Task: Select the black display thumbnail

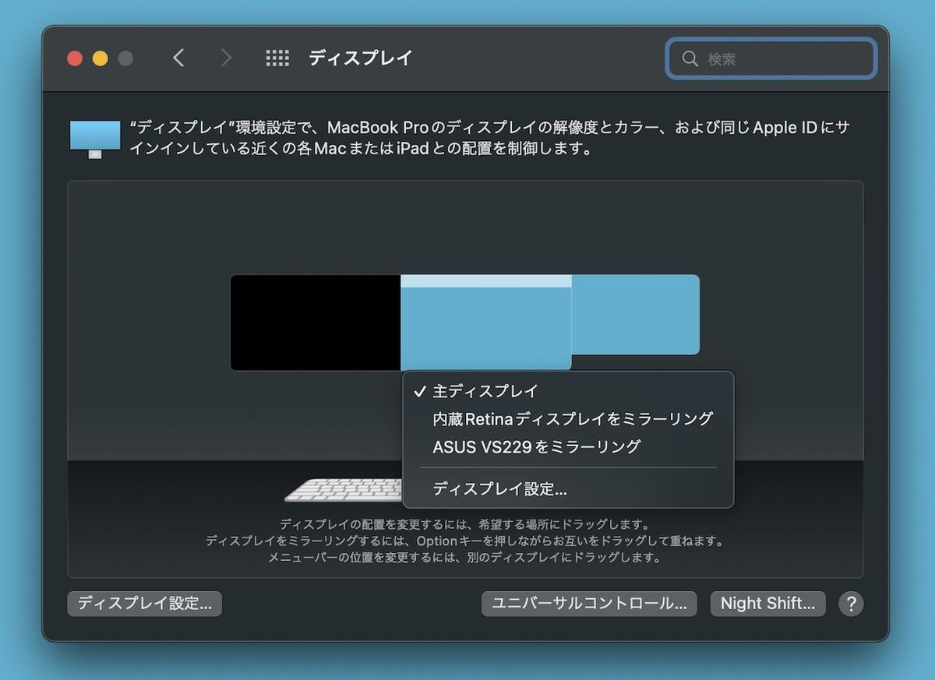Action: click(316, 322)
